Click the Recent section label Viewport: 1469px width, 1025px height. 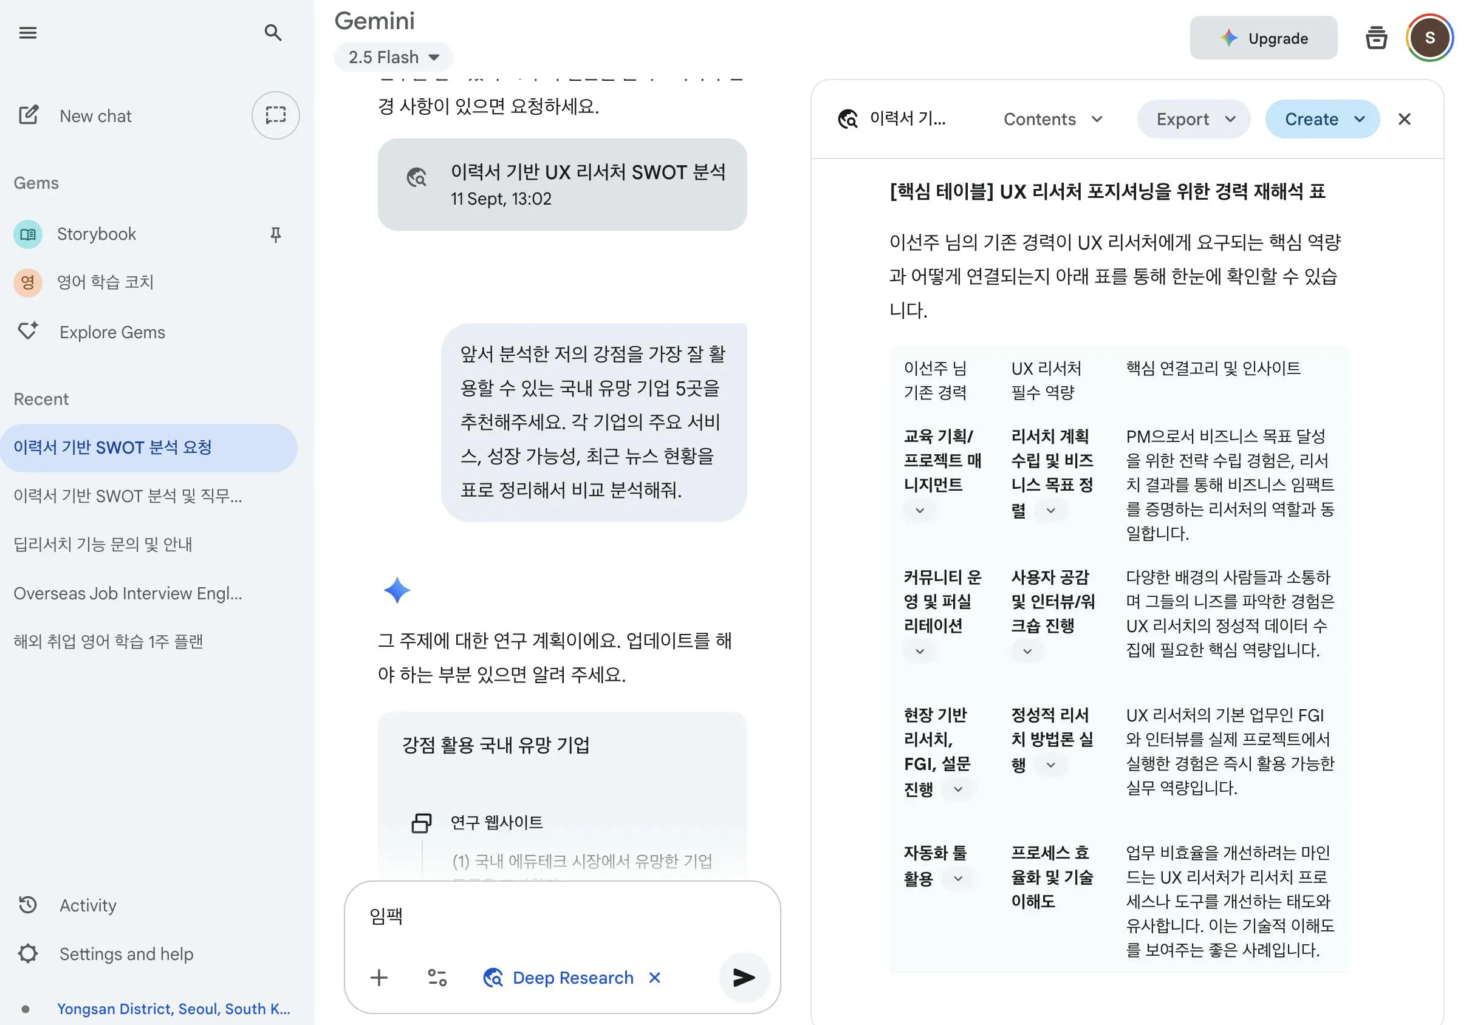[x=41, y=399]
